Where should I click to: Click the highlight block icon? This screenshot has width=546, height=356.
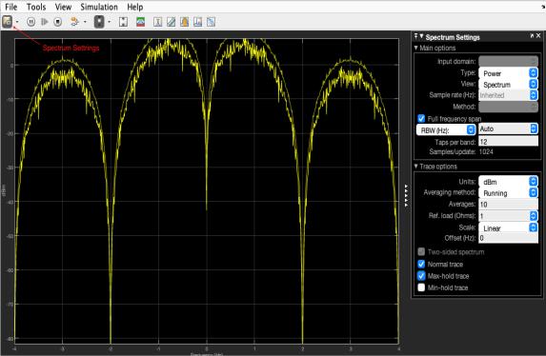click(x=74, y=22)
